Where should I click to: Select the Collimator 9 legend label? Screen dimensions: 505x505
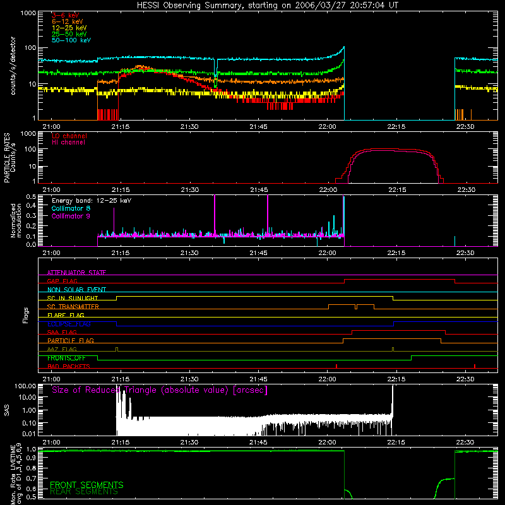[71, 216]
